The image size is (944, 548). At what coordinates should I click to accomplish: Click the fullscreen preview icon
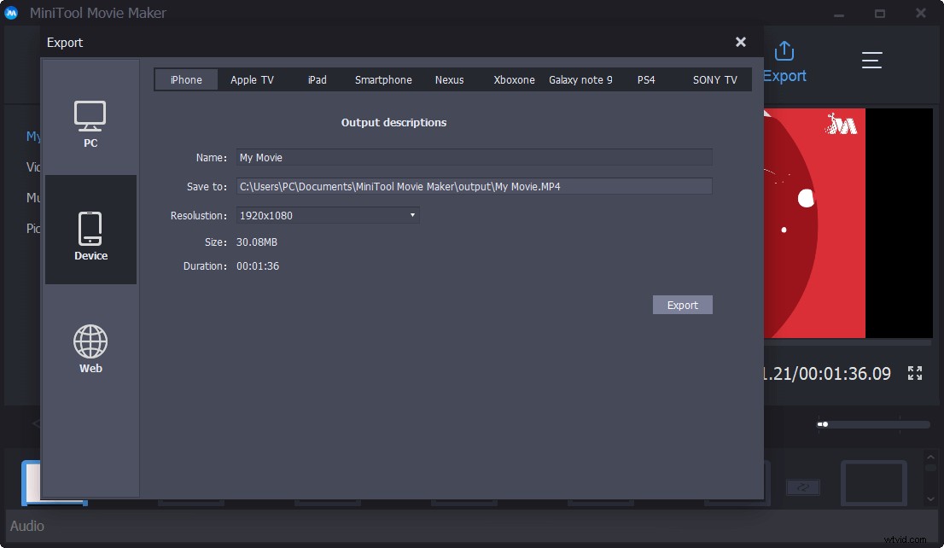click(914, 373)
